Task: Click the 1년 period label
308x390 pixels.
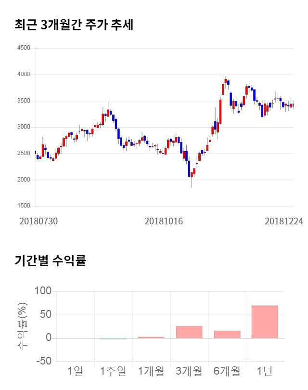Action: point(265,371)
